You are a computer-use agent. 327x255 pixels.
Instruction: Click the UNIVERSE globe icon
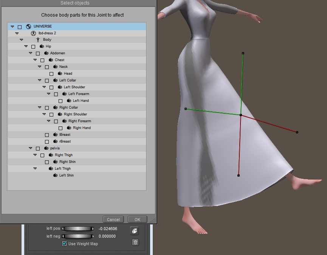pyautogui.click(x=28, y=26)
